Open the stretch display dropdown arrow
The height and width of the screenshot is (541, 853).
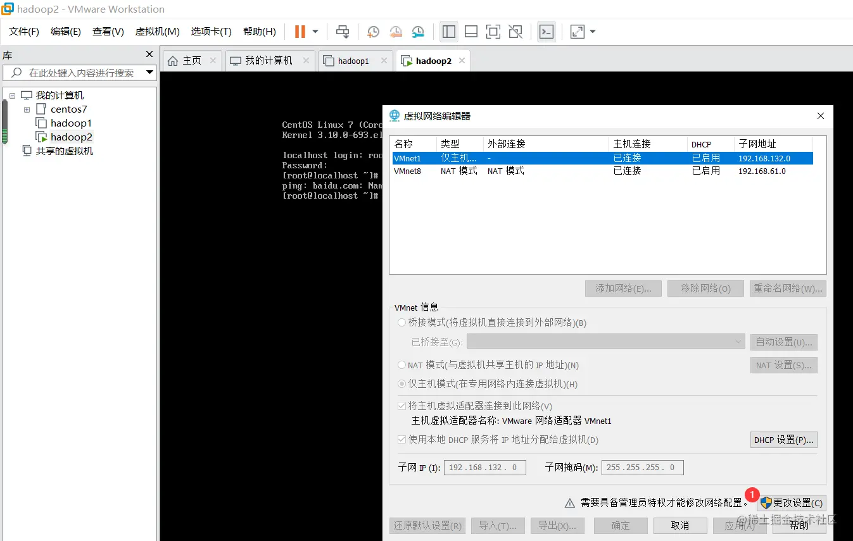tap(593, 32)
